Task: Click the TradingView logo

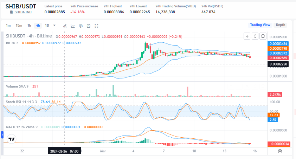Action: coord(12,139)
